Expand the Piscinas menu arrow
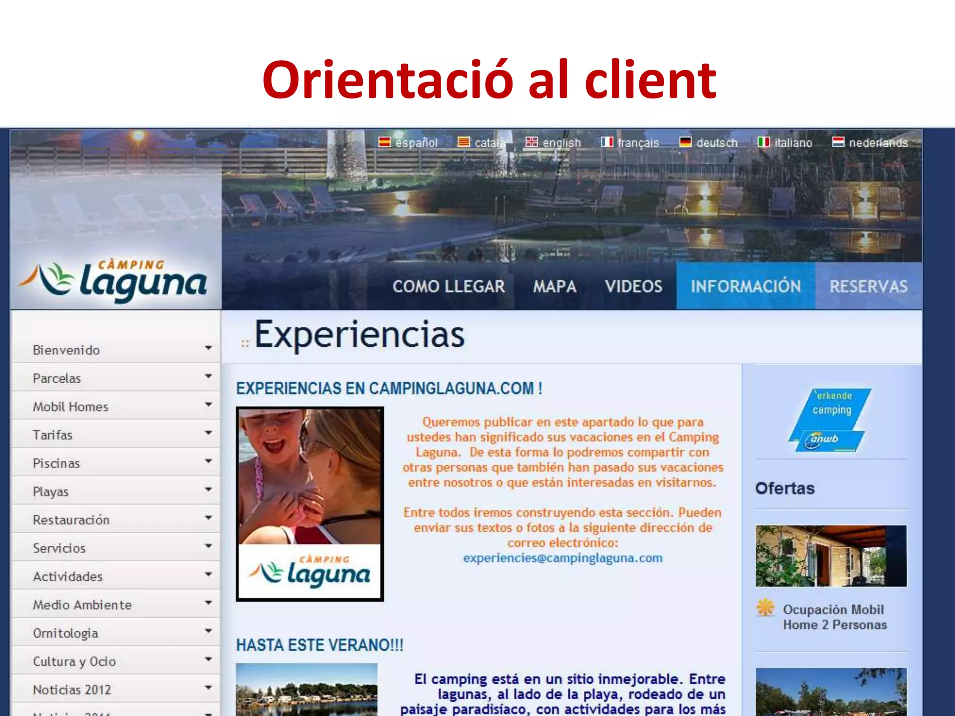This screenshot has width=955, height=716. click(208, 461)
